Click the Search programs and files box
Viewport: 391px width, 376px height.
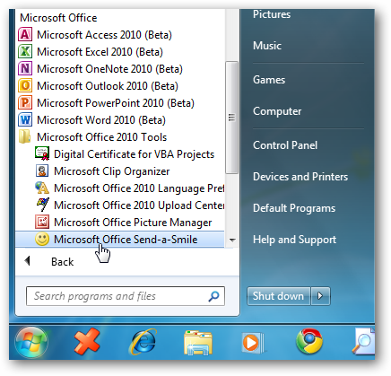(126, 296)
